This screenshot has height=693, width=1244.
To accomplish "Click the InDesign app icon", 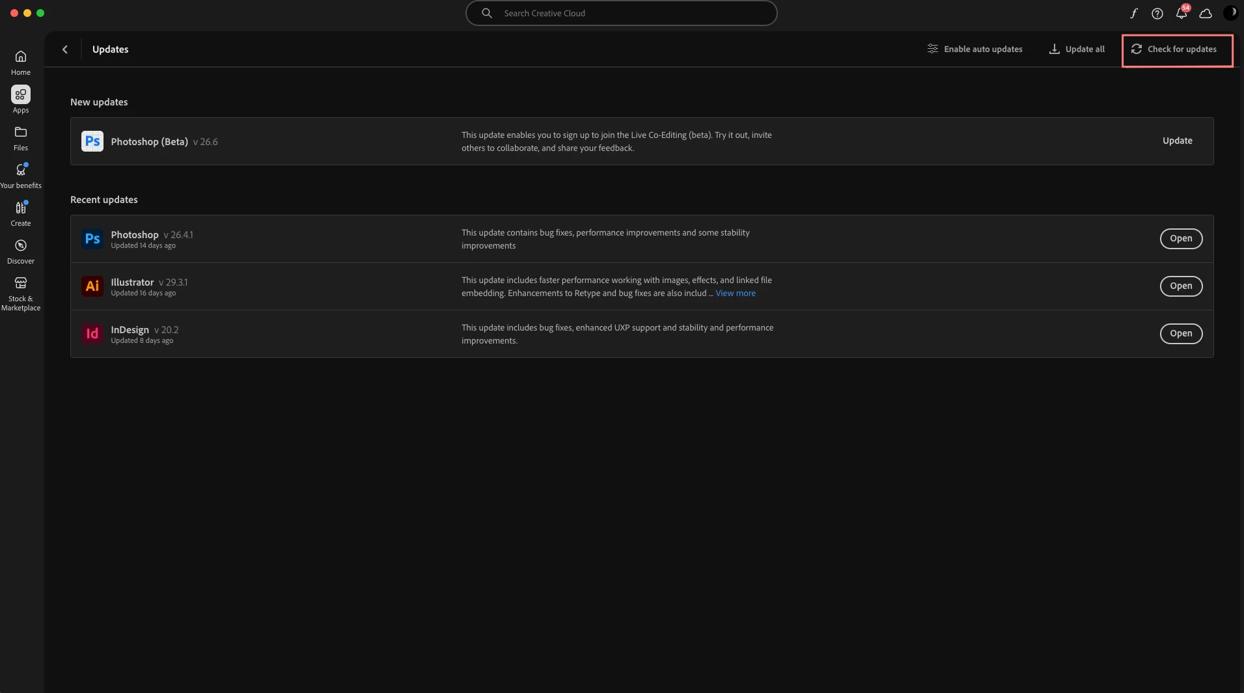I will click(92, 334).
